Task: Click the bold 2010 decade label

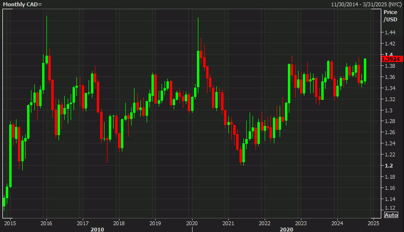Action: (97, 230)
